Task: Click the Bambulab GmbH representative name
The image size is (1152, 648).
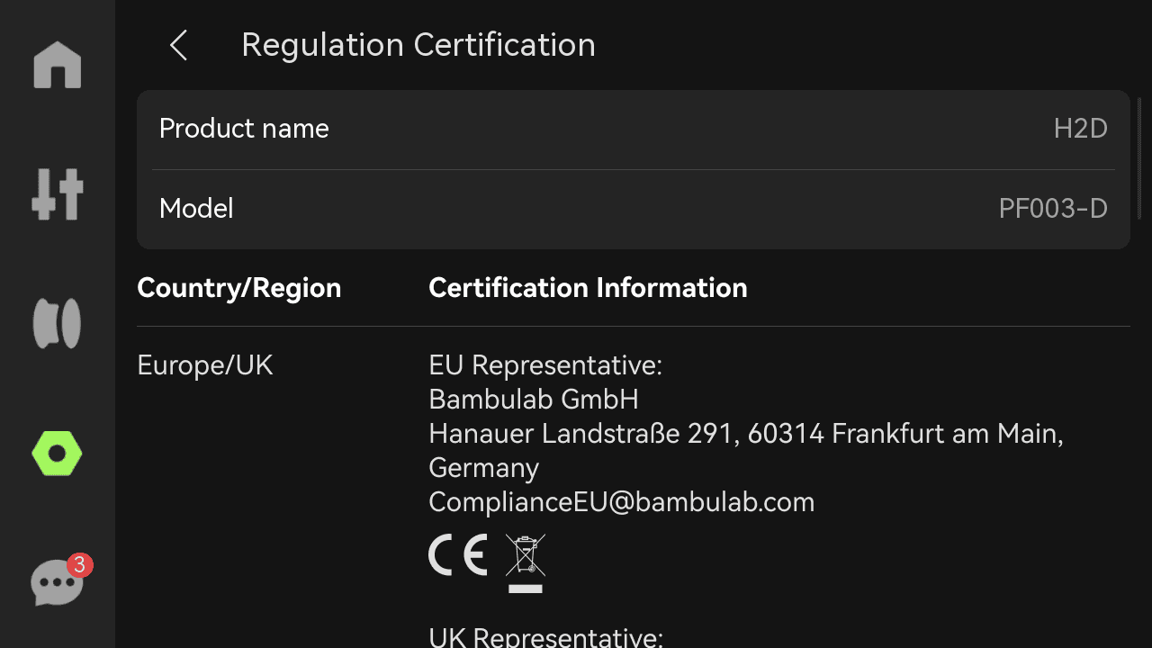Action: (x=534, y=400)
